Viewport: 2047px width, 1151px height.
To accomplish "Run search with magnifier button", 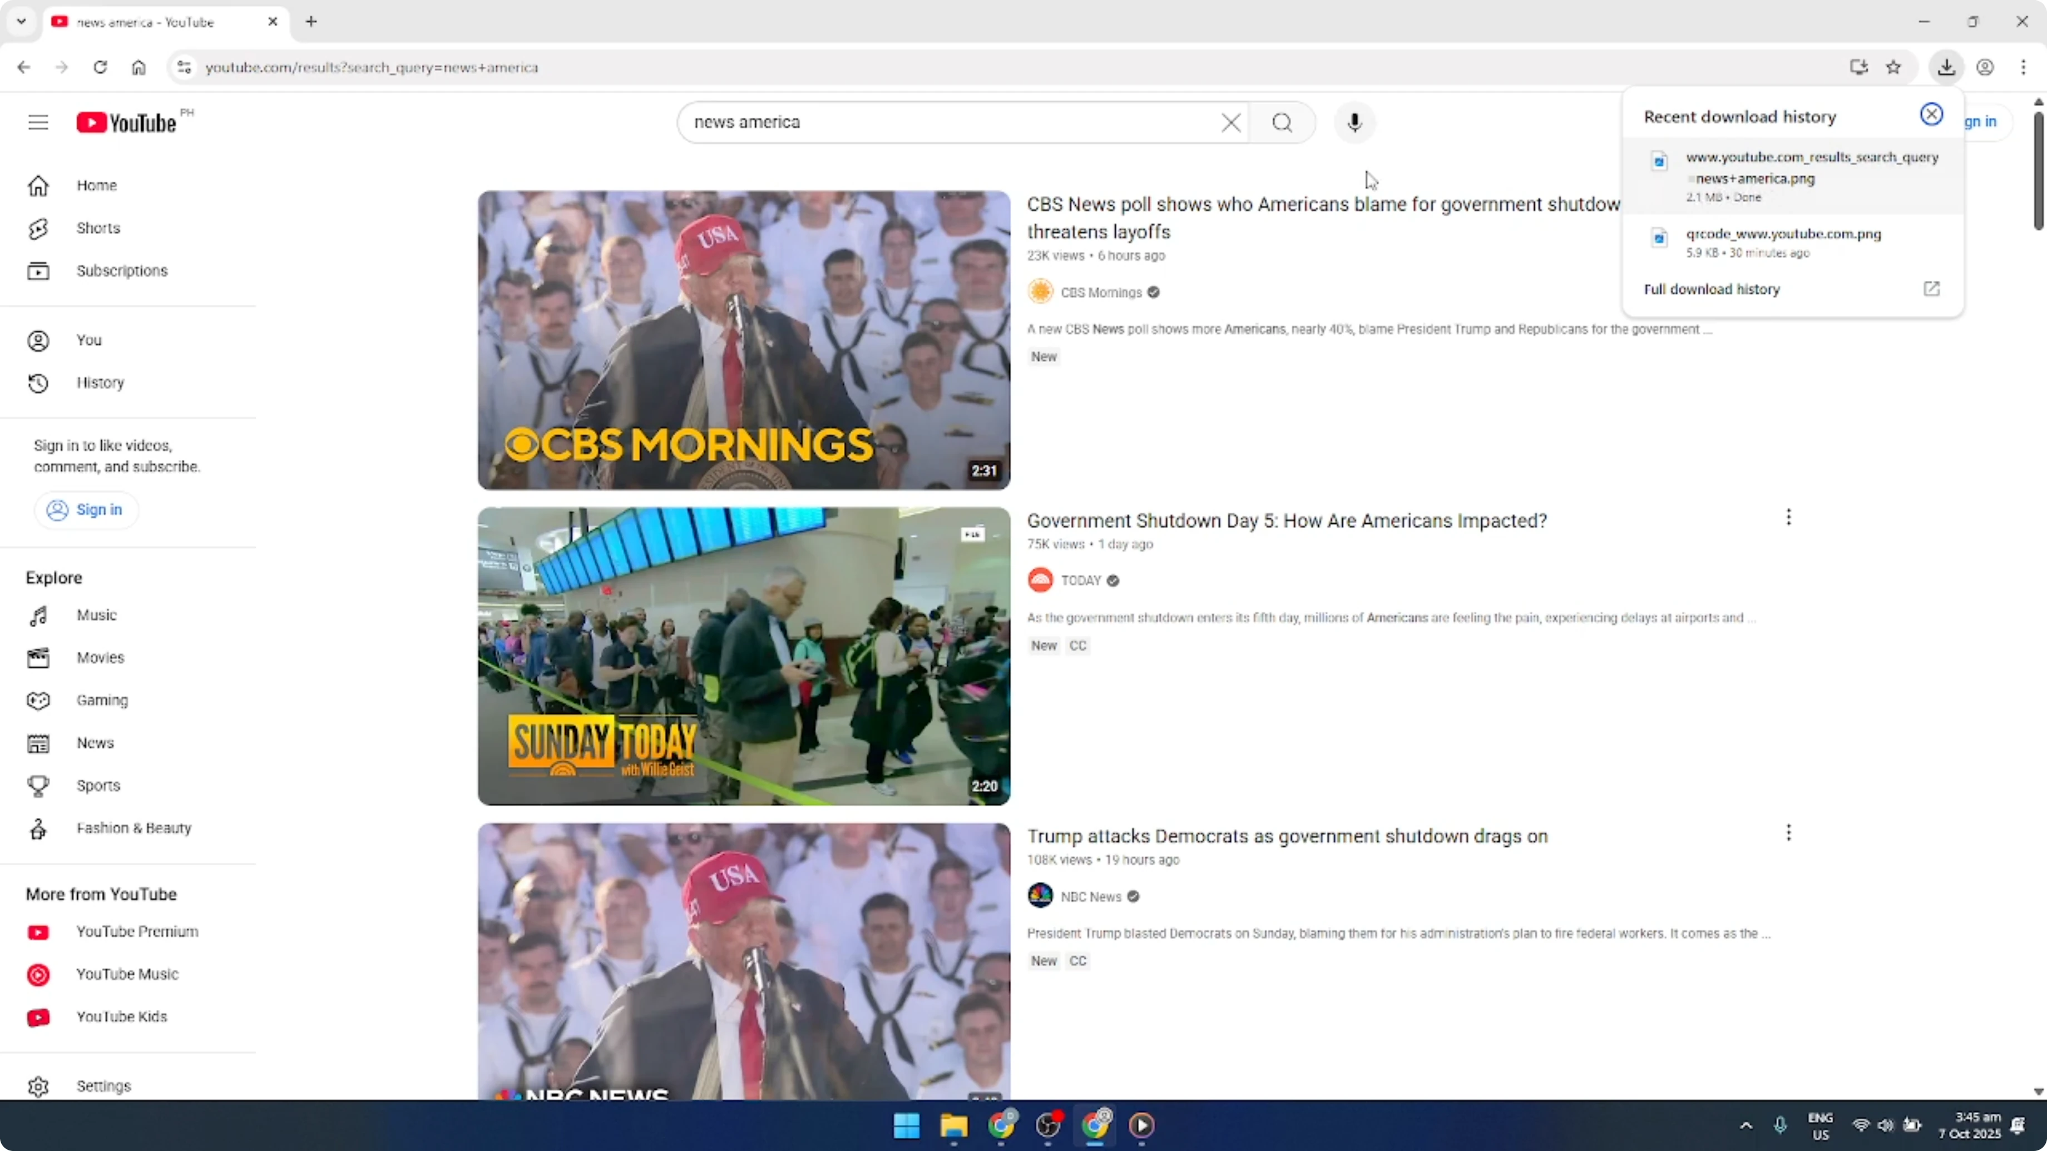I will click(1282, 122).
